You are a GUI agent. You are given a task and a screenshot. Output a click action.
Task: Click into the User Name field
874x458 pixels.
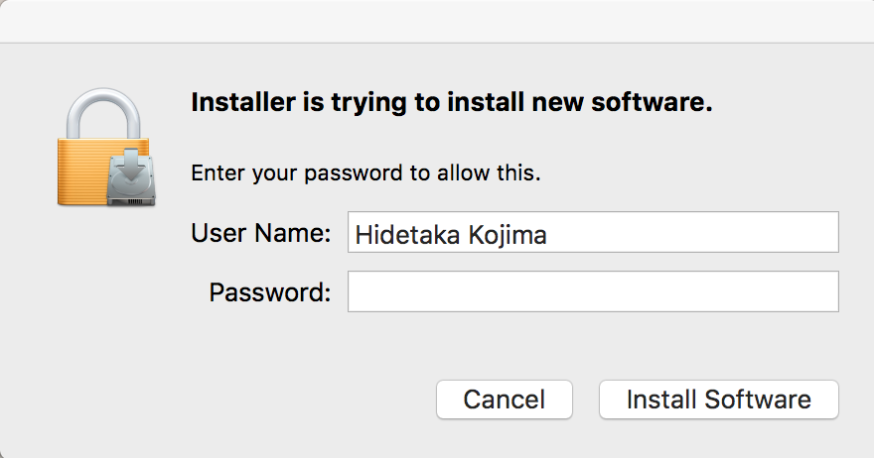(x=593, y=232)
